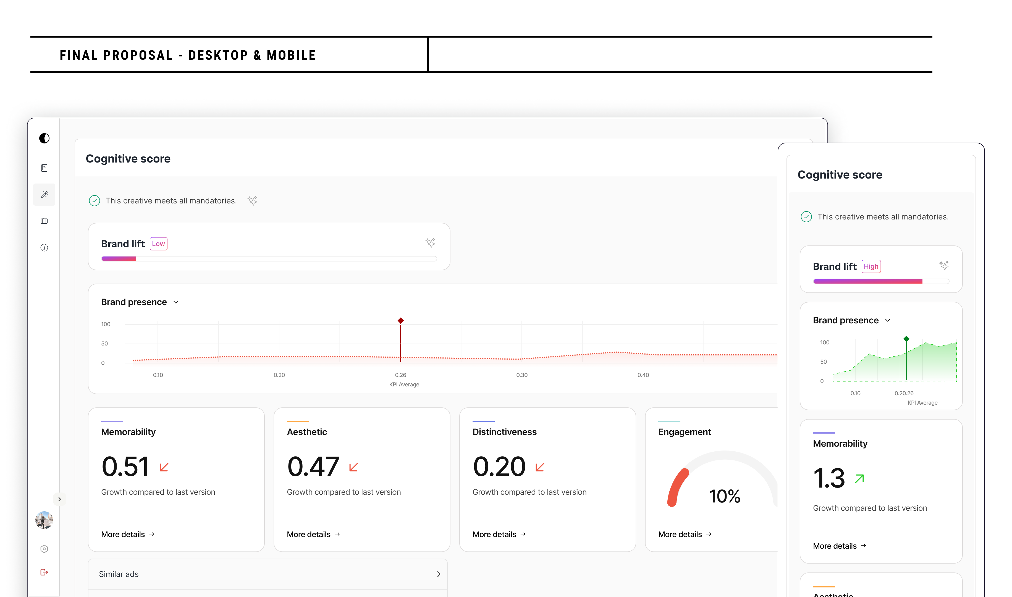Click the info circle sidebar icon
This screenshot has width=1012, height=597.
coord(44,248)
